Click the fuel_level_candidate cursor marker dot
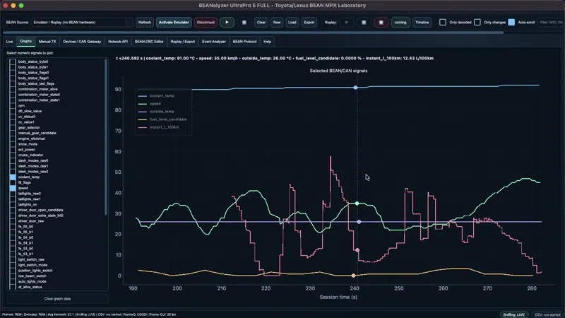565x318 pixels. click(354, 276)
